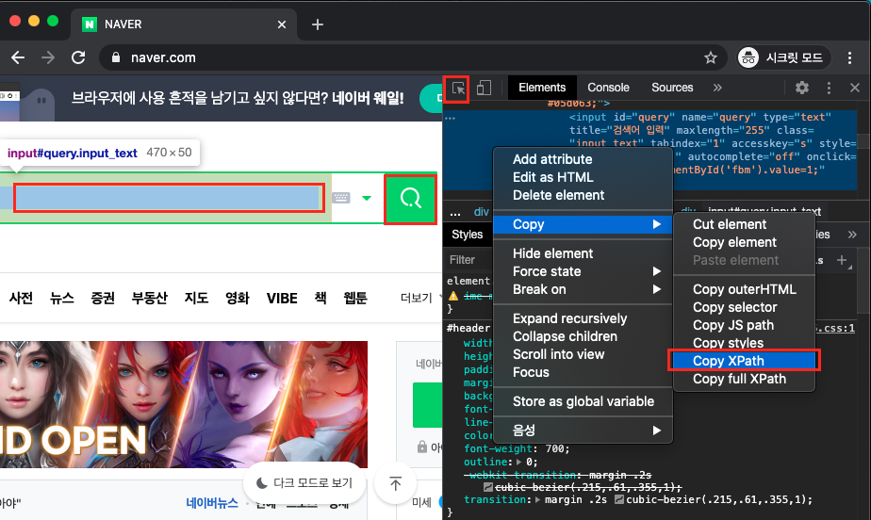Choose Collapse children
871x520 pixels.
[x=583, y=336]
